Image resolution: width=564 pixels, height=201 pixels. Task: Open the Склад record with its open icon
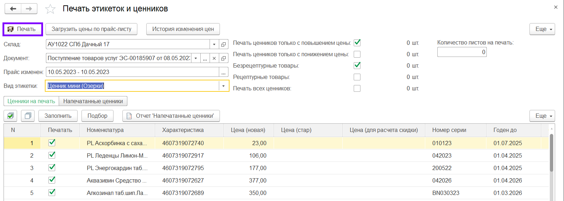point(223,44)
